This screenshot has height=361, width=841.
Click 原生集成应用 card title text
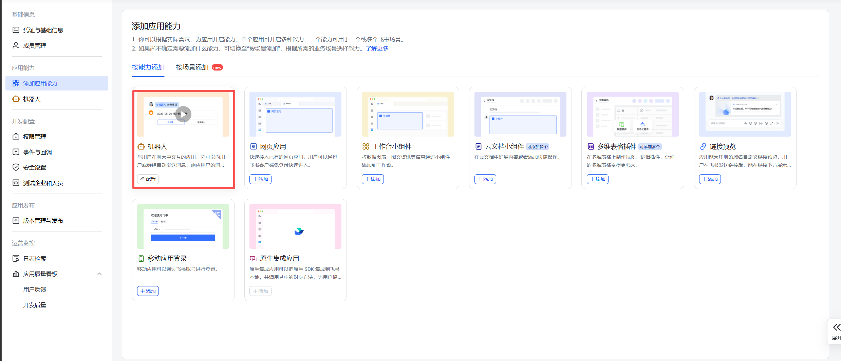[x=280, y=259]
